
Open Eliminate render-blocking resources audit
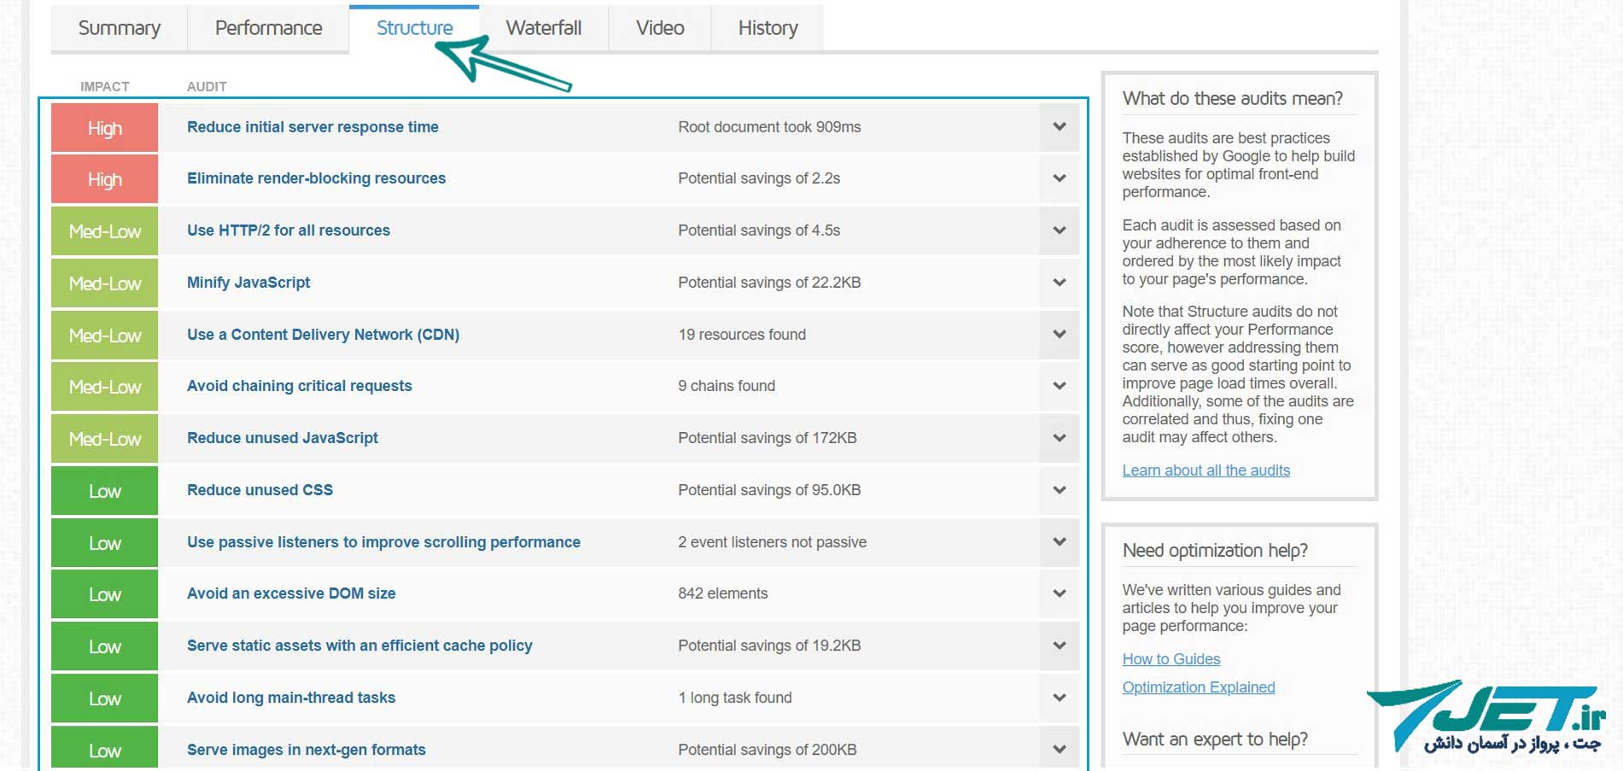pos(316,178)
